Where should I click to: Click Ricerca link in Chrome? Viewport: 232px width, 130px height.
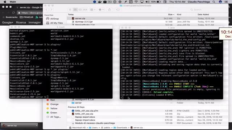(21, 22)
